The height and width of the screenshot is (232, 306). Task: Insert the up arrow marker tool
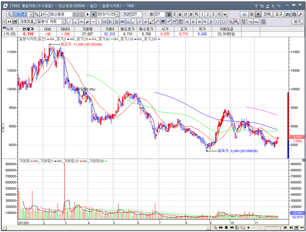pos(187,22)
